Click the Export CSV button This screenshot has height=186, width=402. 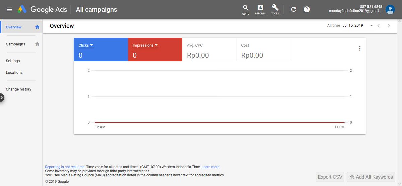[330, 177]
